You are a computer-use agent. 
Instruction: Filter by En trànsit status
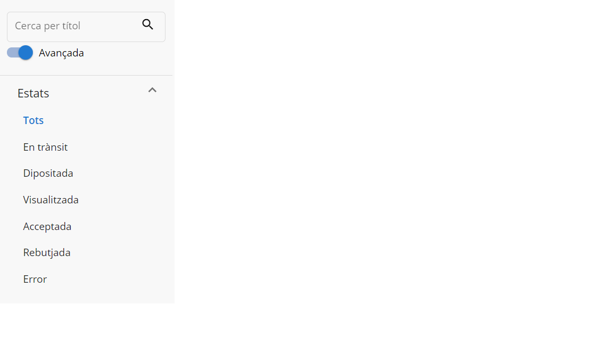tap(45, 147)
